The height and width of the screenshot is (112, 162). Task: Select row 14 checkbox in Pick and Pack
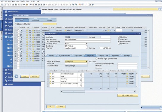click(18, 61)
